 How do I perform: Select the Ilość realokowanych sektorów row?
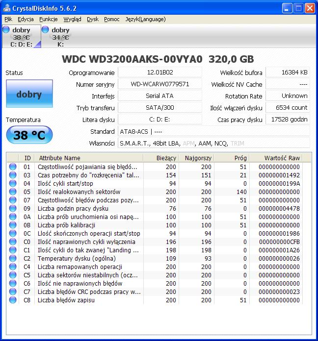[x=155, y=192]
